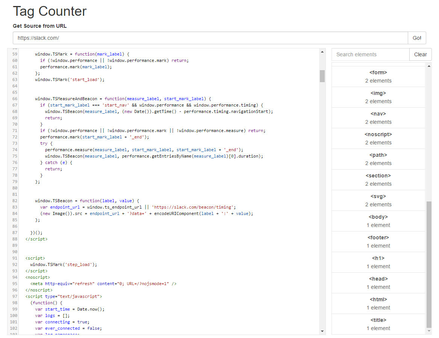Image resolution: width=439 pixels, height=338 pixels.
Task: Click the 'var endpoint_url' code line
Action: tap(138, 207)
